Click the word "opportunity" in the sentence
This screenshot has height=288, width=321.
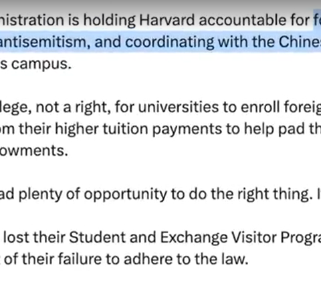126,194
